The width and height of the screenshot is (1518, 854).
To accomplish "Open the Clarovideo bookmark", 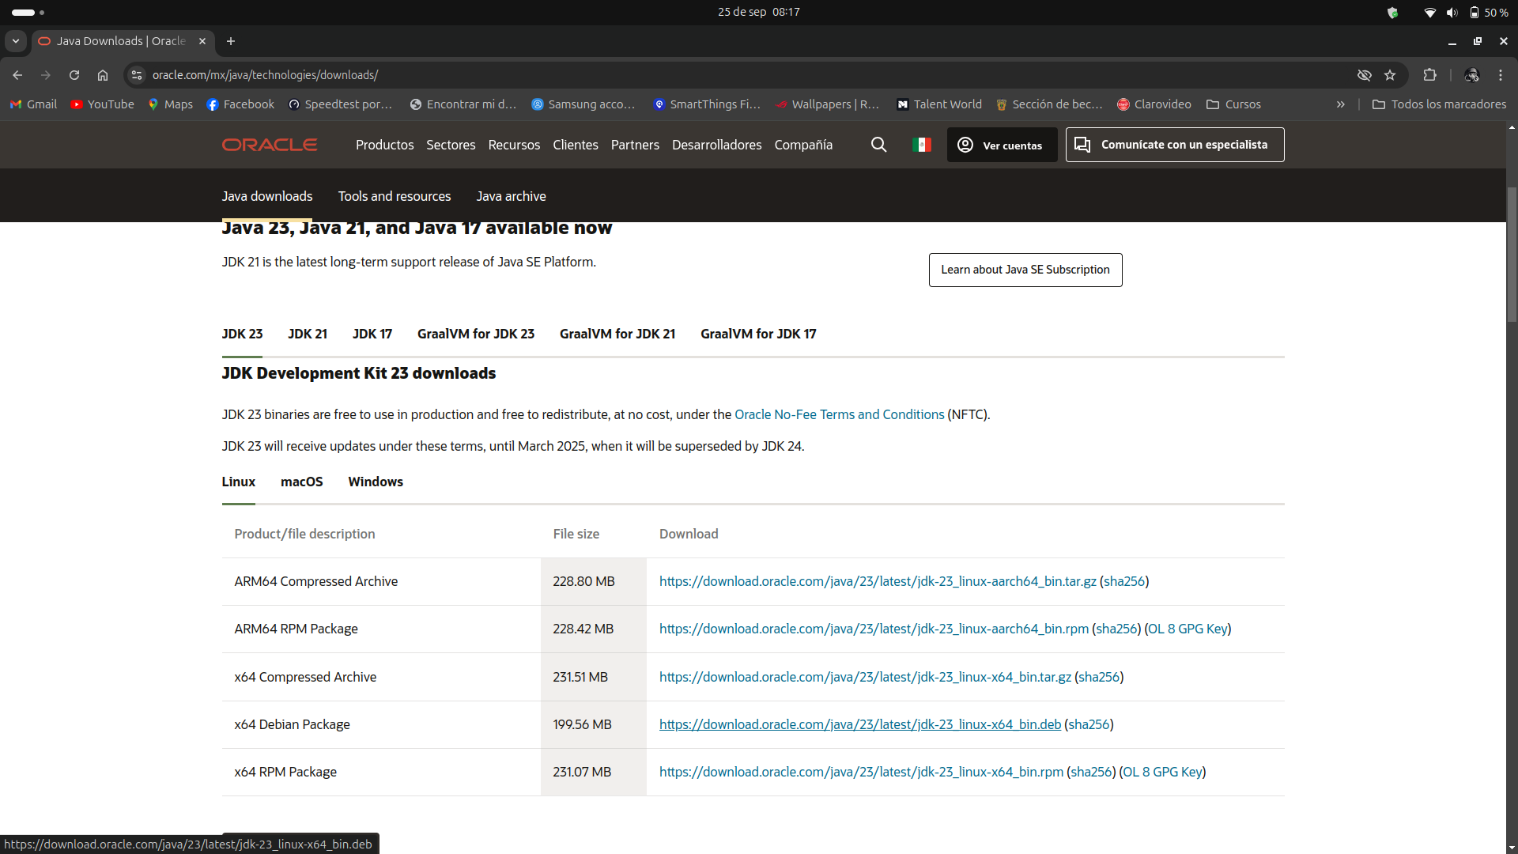I will [1154, 104].
